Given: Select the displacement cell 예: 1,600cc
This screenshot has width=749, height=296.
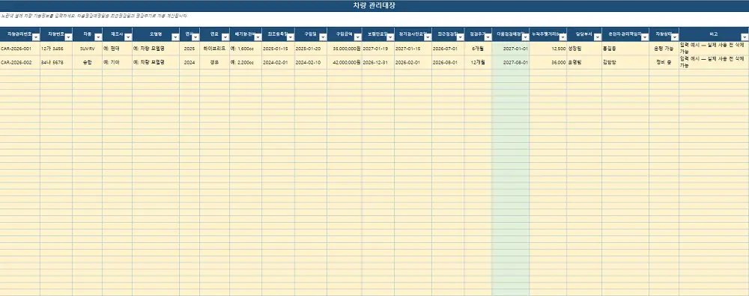Looking at the screenshot, I should [246, 49].
